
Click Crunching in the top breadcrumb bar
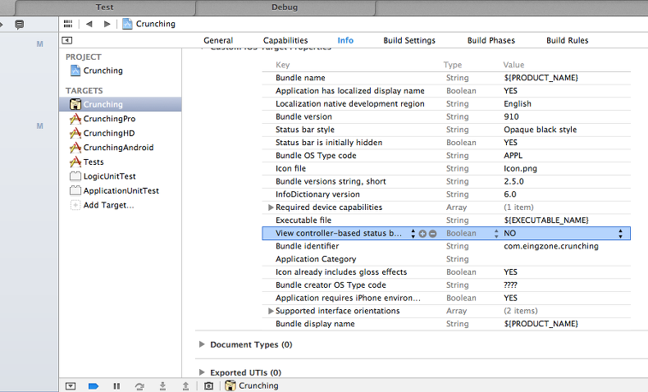tap(155, 24)
